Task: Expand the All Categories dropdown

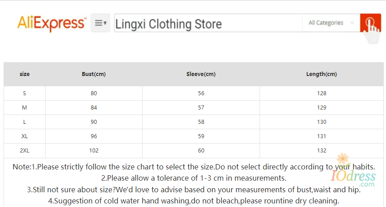Action: (331, 23)
